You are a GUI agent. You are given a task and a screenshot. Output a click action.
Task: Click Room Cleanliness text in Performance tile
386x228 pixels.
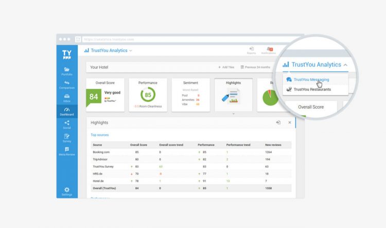[x=150, y=107]
